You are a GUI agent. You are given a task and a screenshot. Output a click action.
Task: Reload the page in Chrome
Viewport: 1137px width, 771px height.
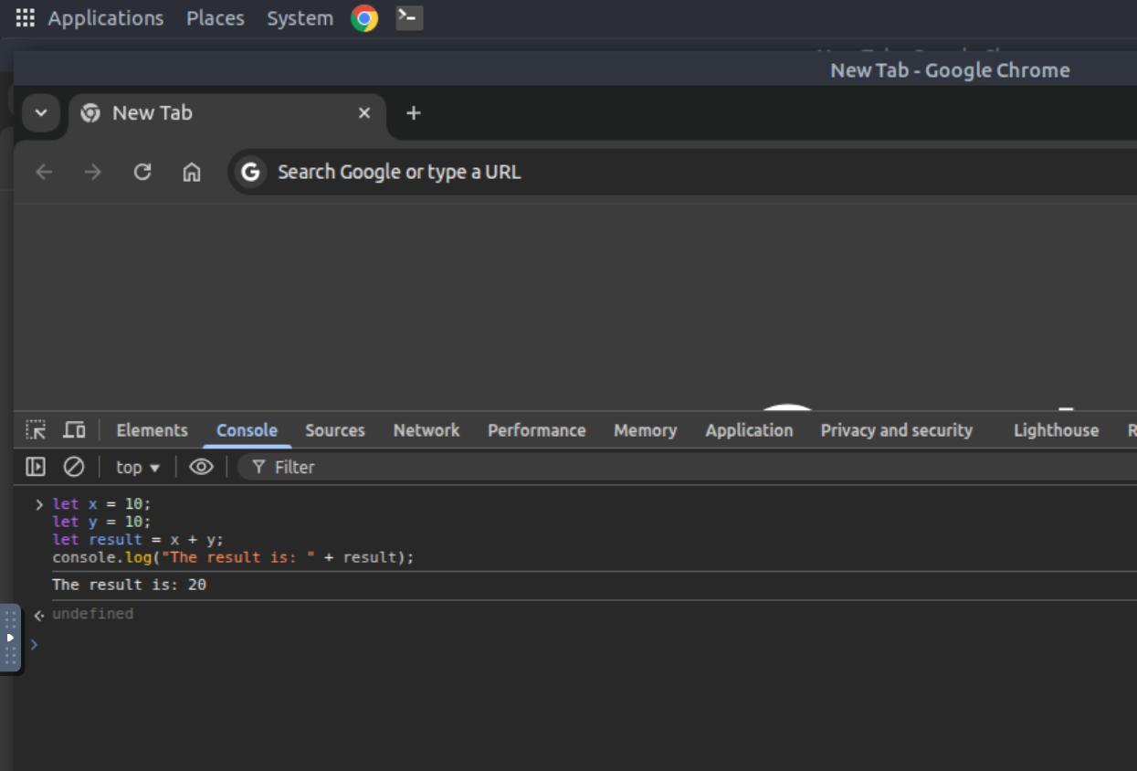click(x=142, y=172)
